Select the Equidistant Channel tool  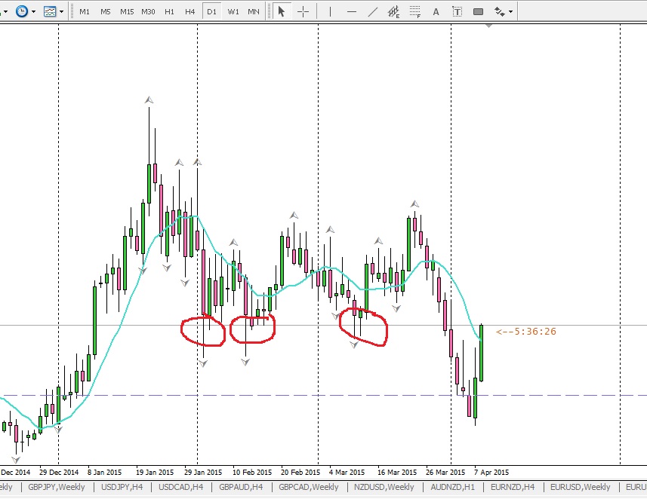tap(393, 12)
